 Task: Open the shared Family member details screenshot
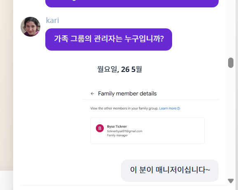151,119
